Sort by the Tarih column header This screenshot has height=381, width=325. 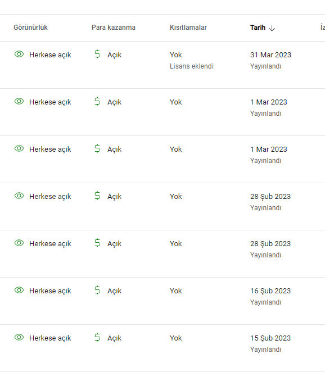tap(258, 28)
